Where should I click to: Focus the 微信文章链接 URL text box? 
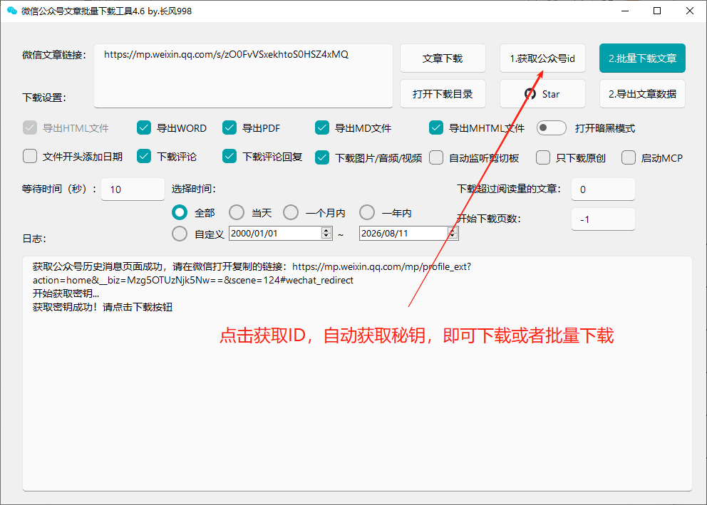(x=243, y=76)
